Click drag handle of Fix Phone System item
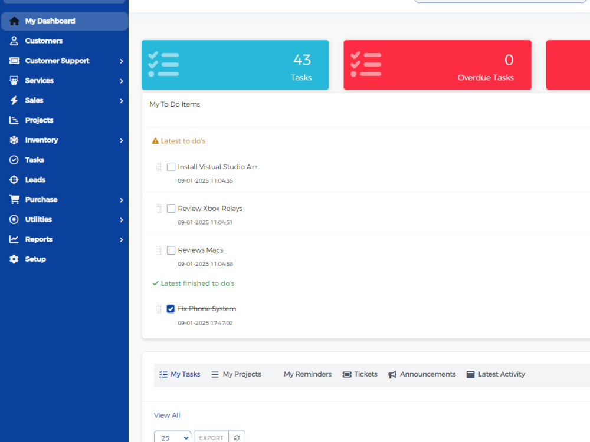Viewport: 590px width, 442px height. (x=159, y=309)
